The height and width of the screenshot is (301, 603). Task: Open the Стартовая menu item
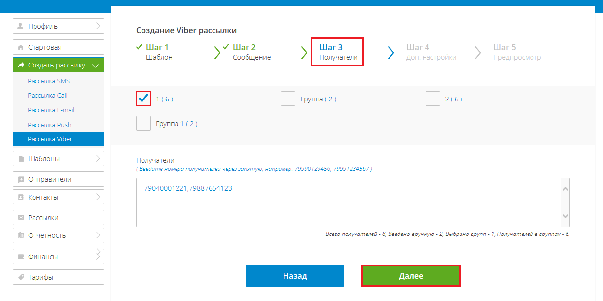point(58,47)
